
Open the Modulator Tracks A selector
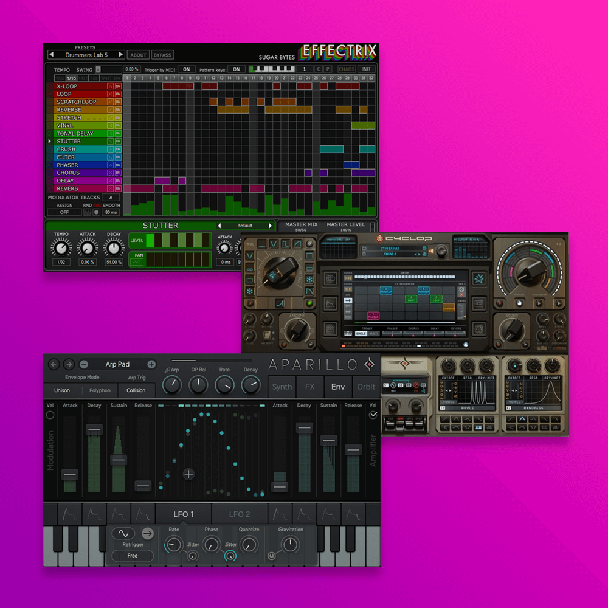[111, 198]
